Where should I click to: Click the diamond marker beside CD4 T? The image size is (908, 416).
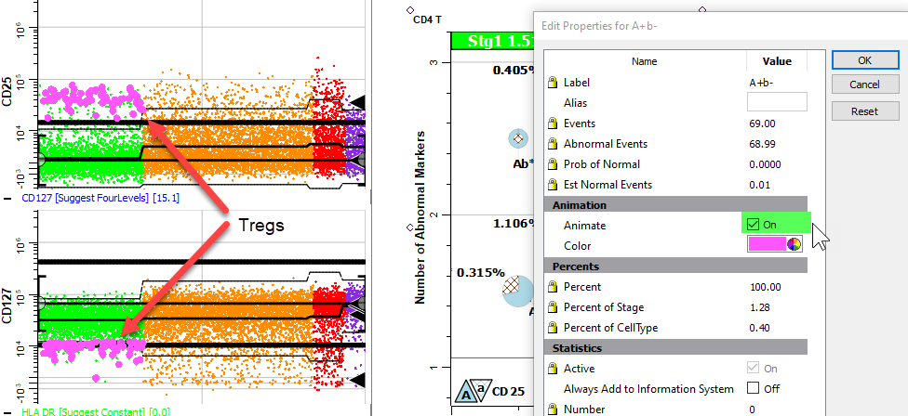409,12
